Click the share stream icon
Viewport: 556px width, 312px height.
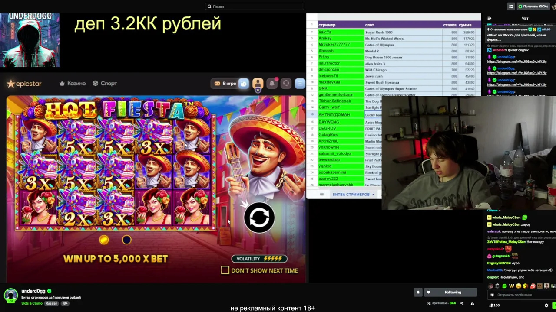pyautogui.click(x=462, y=303)
